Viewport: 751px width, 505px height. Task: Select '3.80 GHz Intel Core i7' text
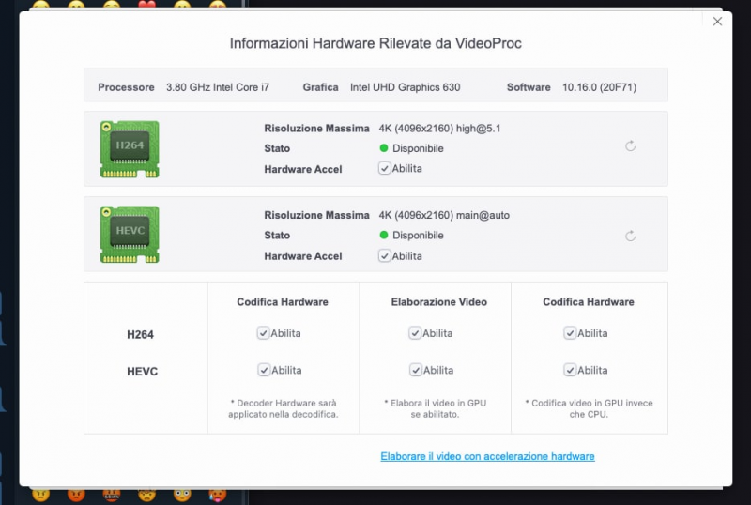[218, 87]
